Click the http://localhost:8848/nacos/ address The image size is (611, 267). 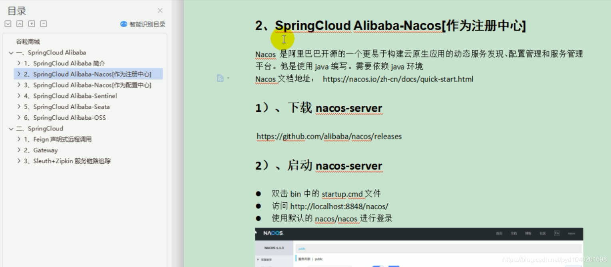click(x=339, y=206)
